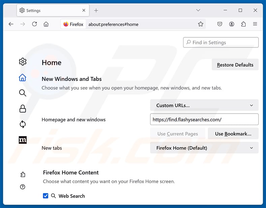Open Privacy & Security lock icon
This screenshot has width=266, height=208.
tap(23, 109)
